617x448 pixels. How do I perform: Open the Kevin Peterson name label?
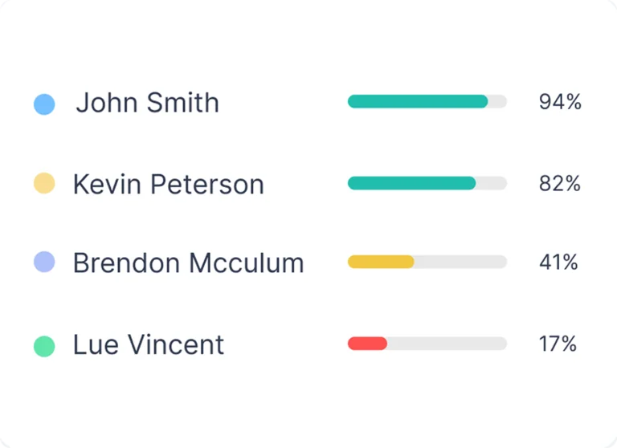pyautogui.click(x=168, y=185)
